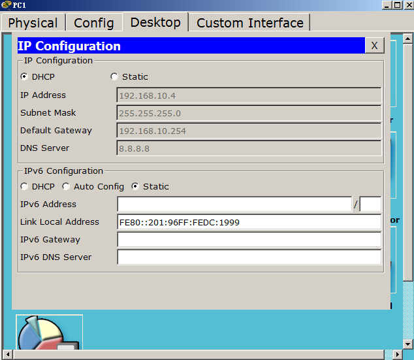Click the DNS Server field 8.8.8.8
Image resolution: width=414 pixels, height=360 pixels.
pyautogui.click(x=249, y=148)
